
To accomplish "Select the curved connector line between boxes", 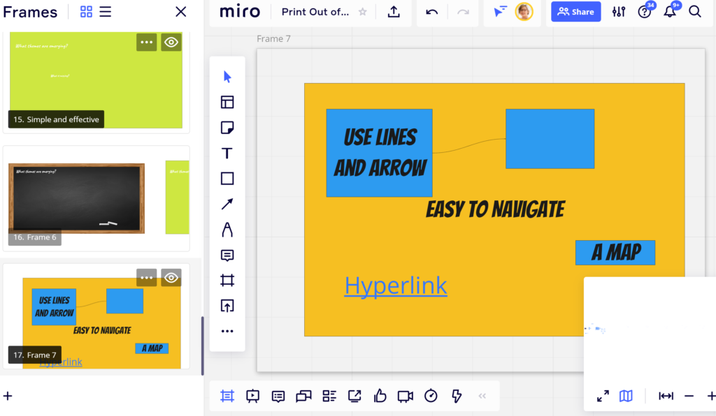I will 469,145.
